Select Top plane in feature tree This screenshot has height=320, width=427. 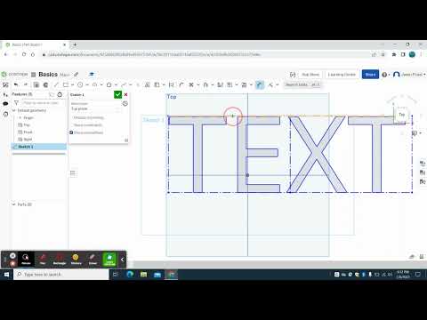point(27,124)
